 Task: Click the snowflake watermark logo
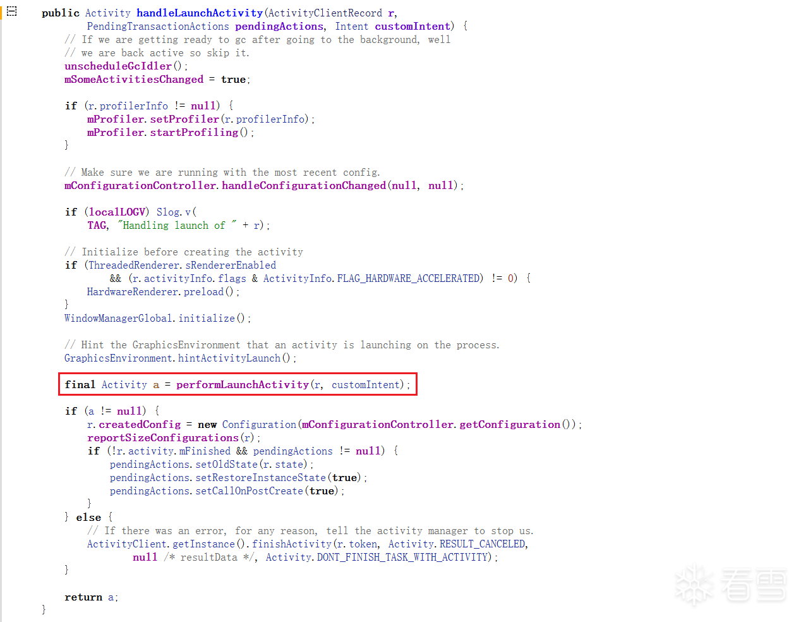693,585
